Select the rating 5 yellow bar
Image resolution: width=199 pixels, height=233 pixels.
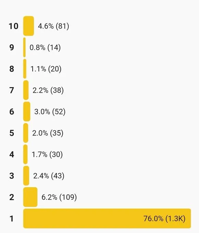(x=26, y=133)
